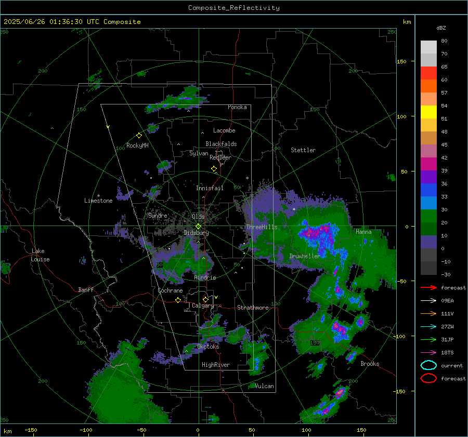Viewport: 468px width, 437px height.
Task: Click the Lake Louise label
Action: (x=40, y=255)
